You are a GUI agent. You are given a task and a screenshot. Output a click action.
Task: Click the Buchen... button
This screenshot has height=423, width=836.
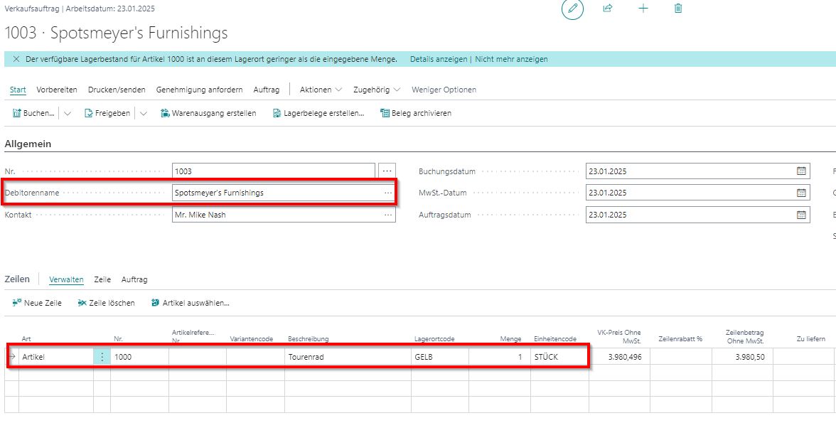(x=33, y=113)
